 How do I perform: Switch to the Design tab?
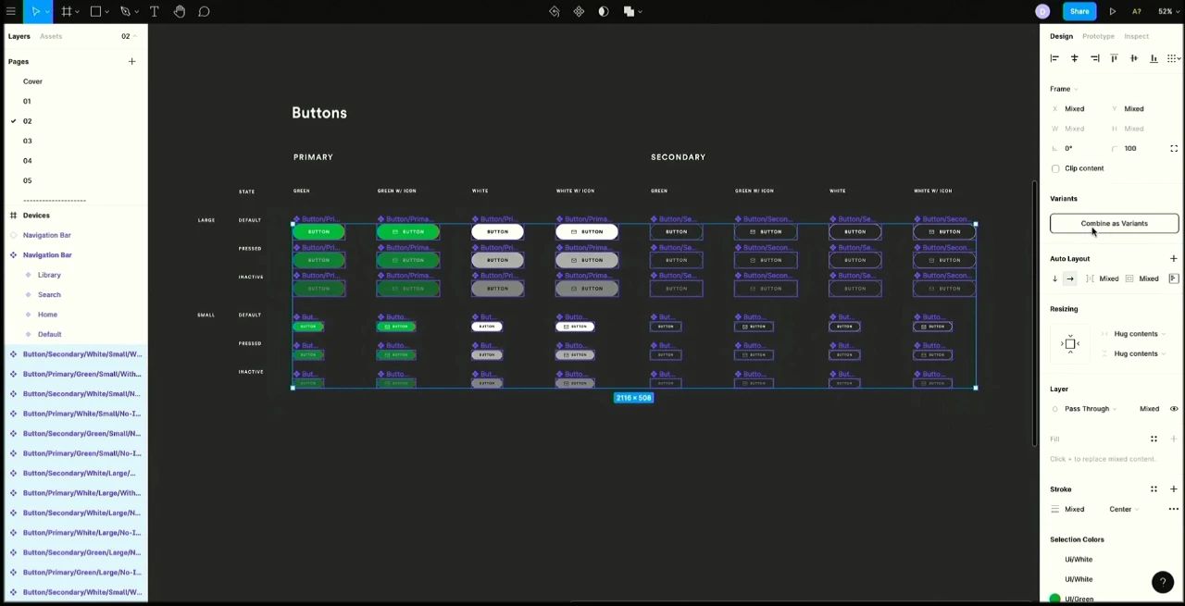tap(1061, 36)
